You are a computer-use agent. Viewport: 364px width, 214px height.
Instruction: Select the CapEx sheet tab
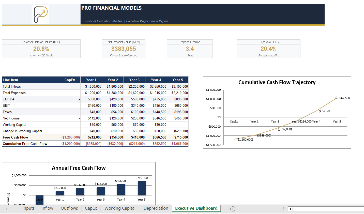91,208
